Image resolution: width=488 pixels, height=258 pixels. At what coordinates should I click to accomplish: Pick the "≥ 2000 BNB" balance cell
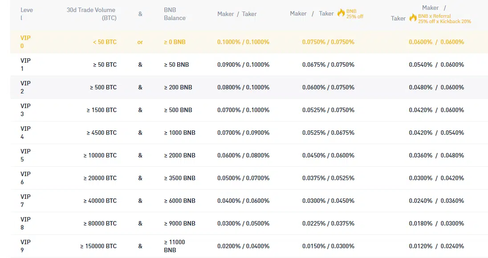pos(179,155)
